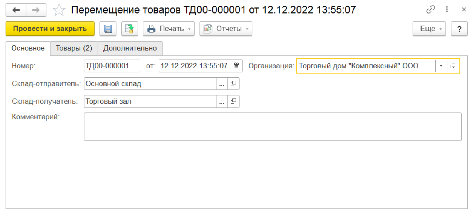The height and width of the screenshot is (215, 473).
Task: Click the post document icon button
Action: (x=130, y=29)
